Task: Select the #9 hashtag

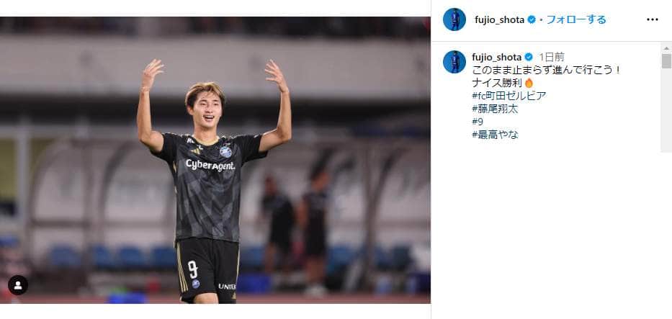Action: click(478, 122)
